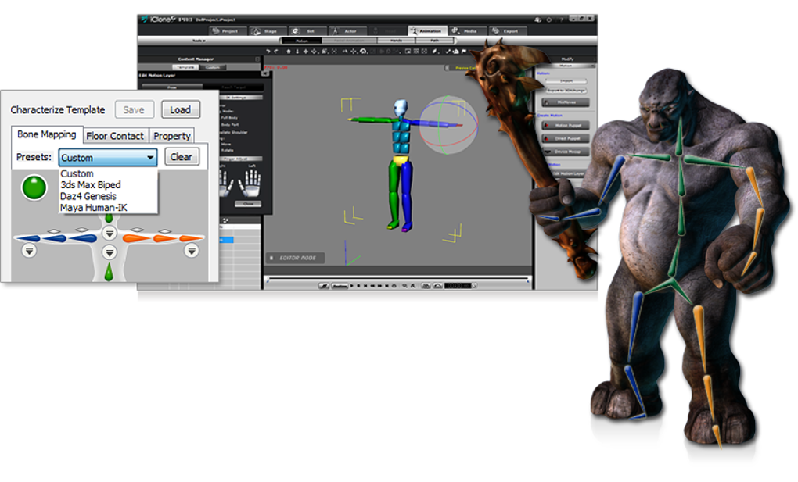Screen dimensions: 798x482
Task: Expand the upper spine bone dropdown arrow
Action: coord(110,234)
